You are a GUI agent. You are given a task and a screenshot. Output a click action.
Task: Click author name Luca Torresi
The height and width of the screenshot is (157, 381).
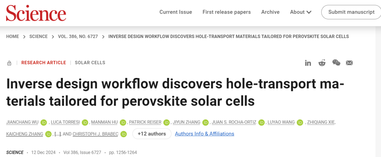[65, 123]
